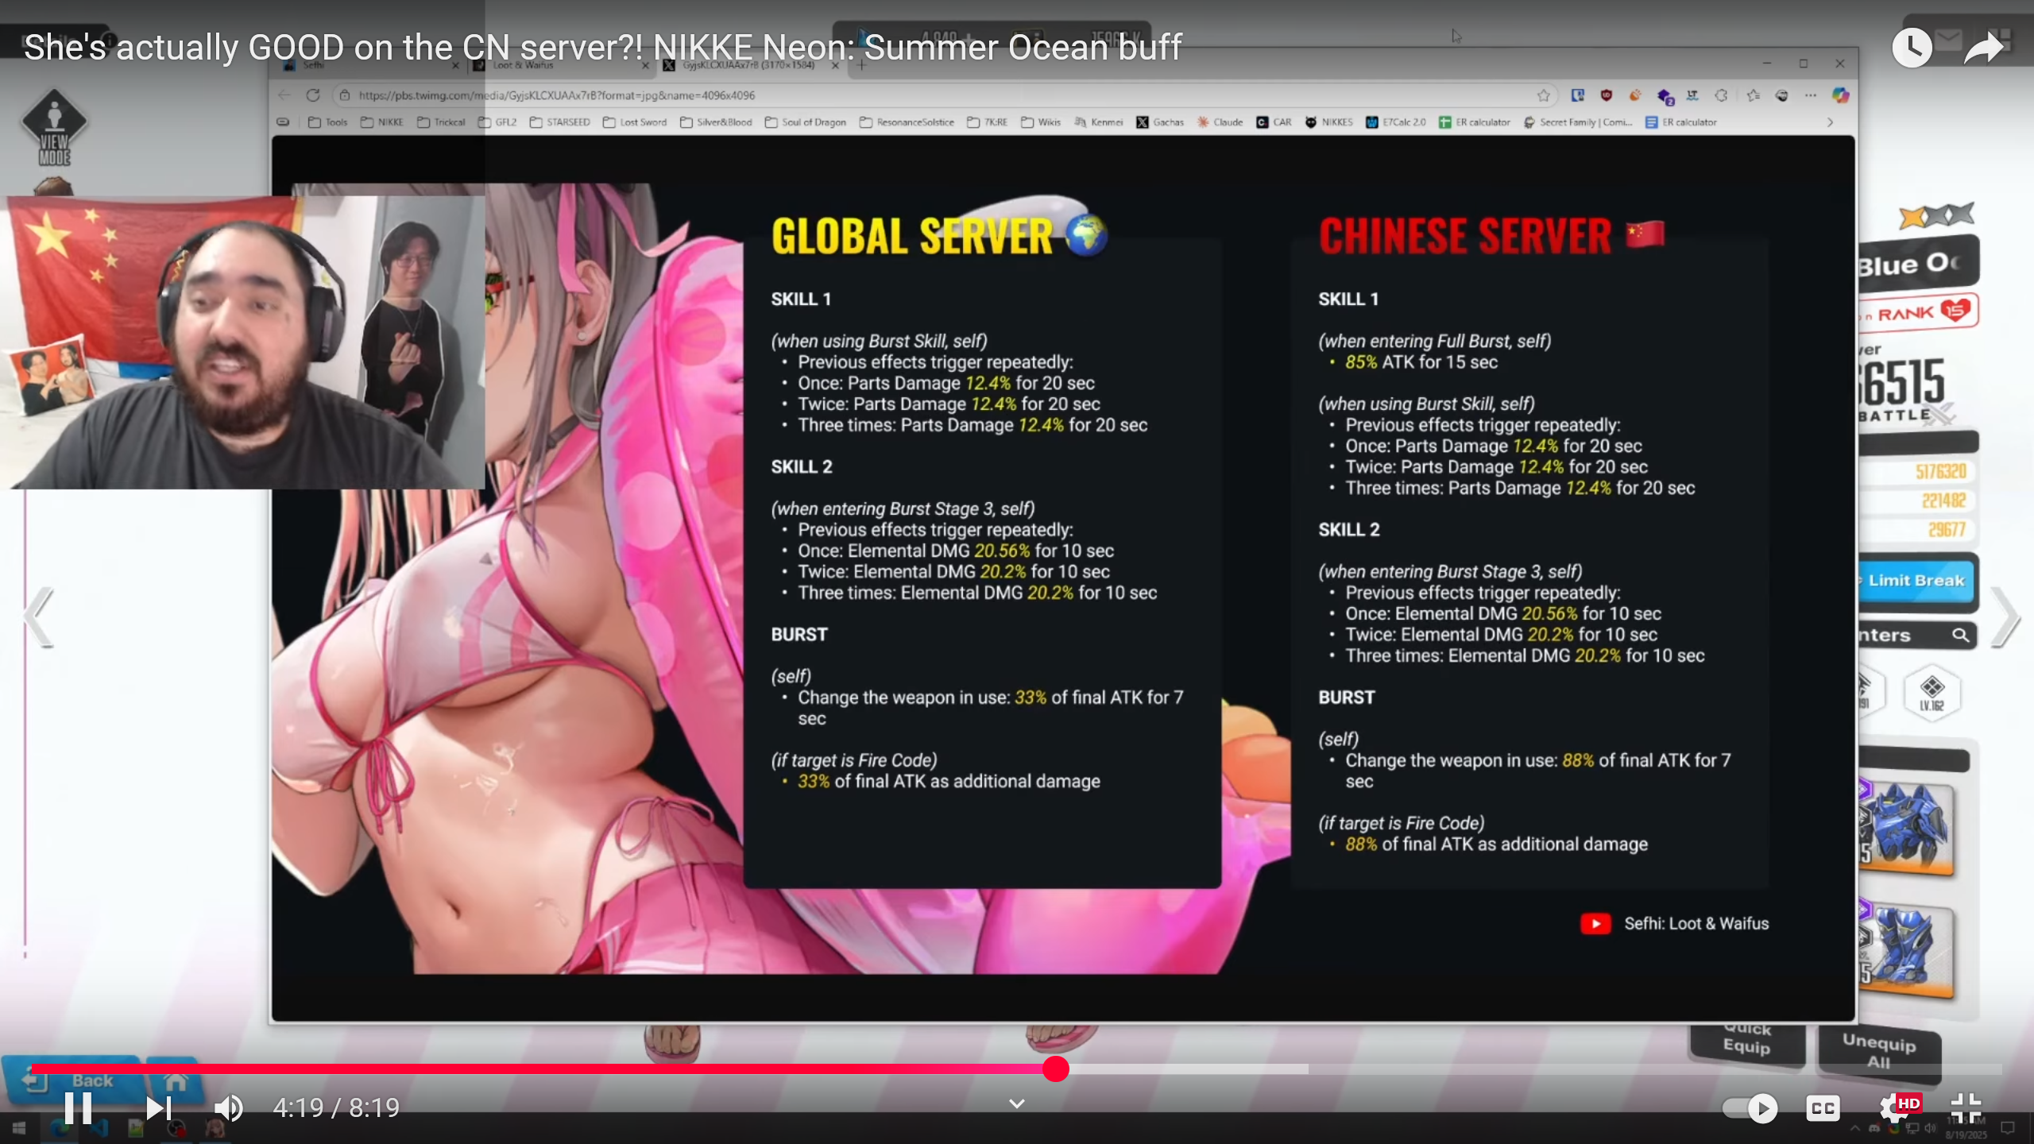Viewport: 2034px width, 1144px height.
Task: Expand the chapters chevron below progress bar
Action: (1016, 1103)
